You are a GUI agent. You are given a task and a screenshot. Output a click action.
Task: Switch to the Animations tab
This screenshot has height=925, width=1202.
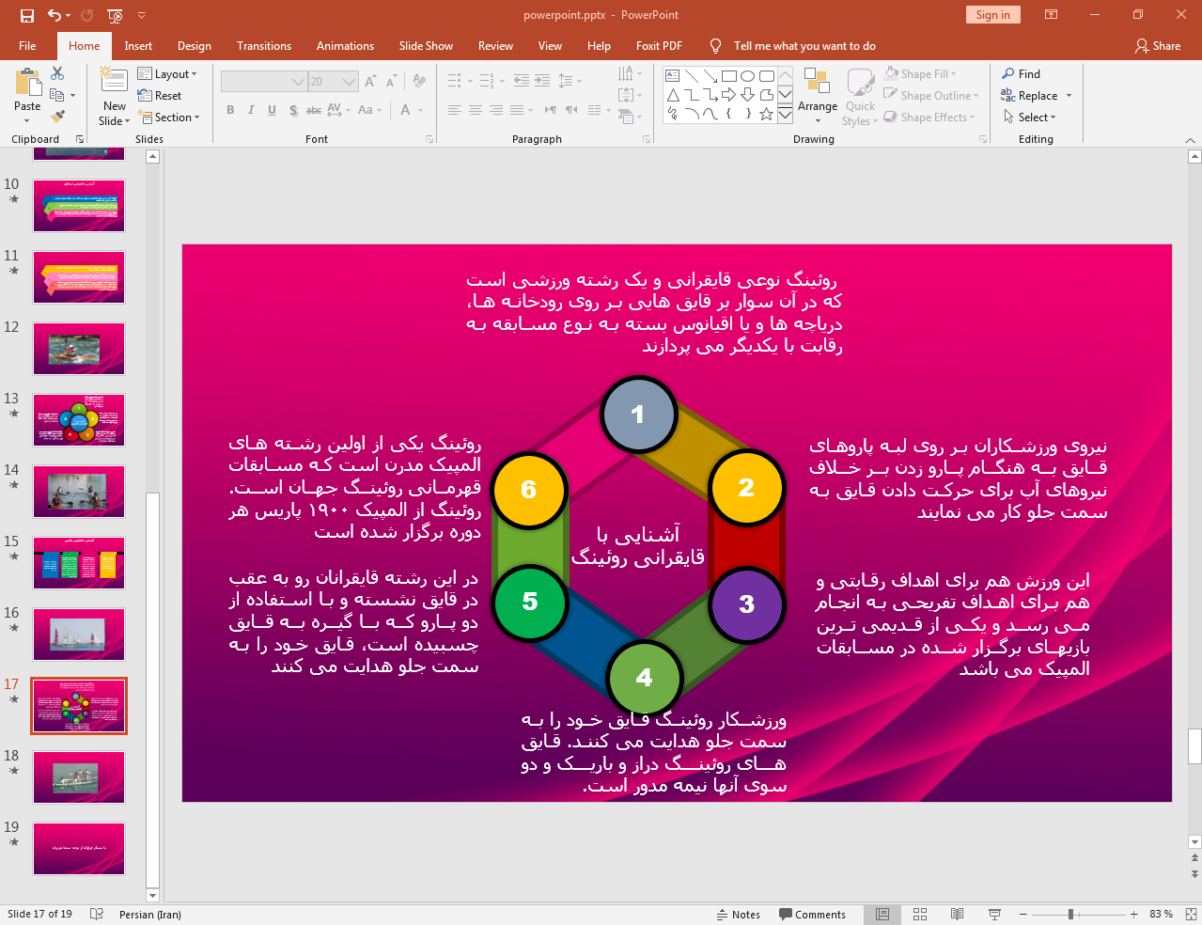click(345, 46)
